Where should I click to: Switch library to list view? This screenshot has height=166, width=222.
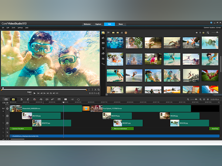pos(200,32)
